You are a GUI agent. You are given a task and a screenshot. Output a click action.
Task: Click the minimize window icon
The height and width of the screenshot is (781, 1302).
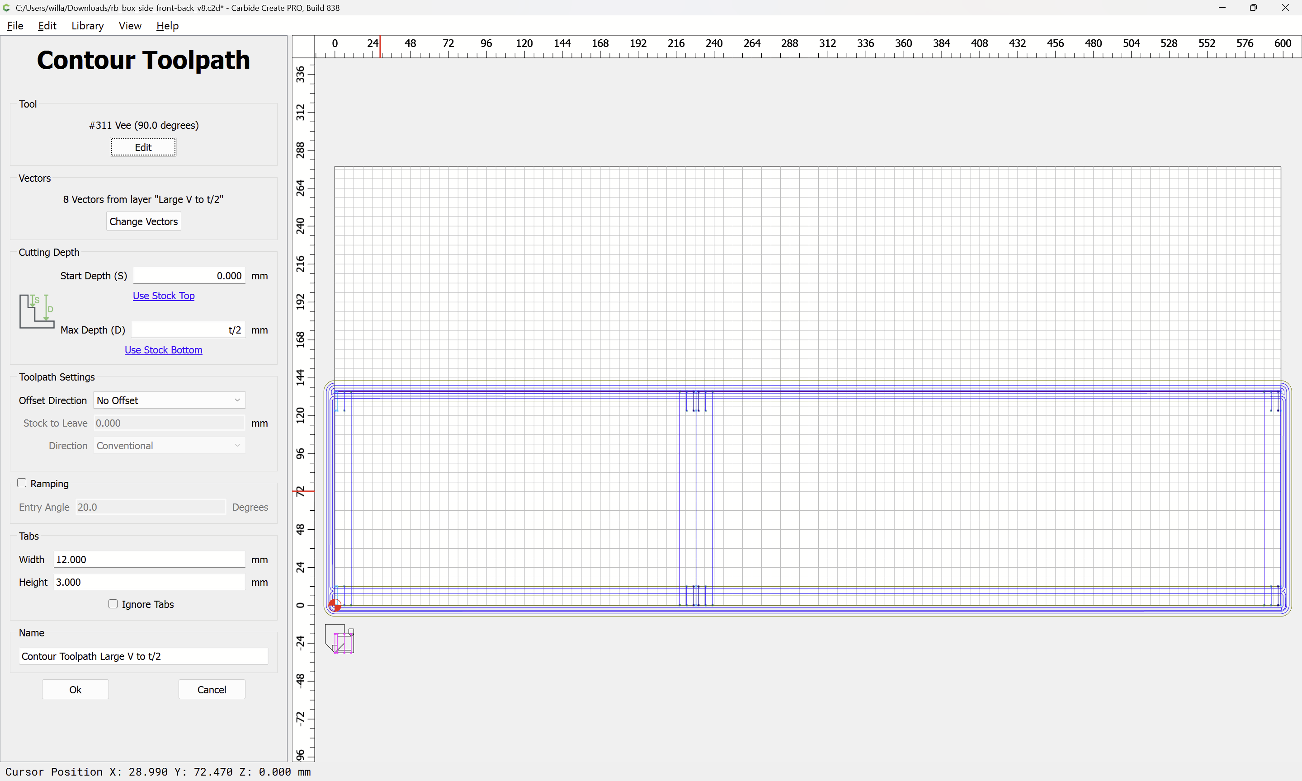[x=1222, y=8]
